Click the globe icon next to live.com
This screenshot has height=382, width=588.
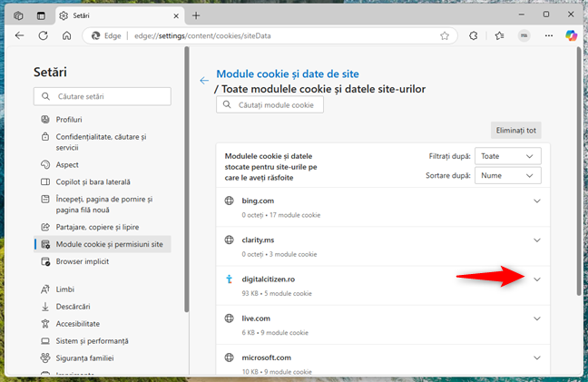pos(230,318)
